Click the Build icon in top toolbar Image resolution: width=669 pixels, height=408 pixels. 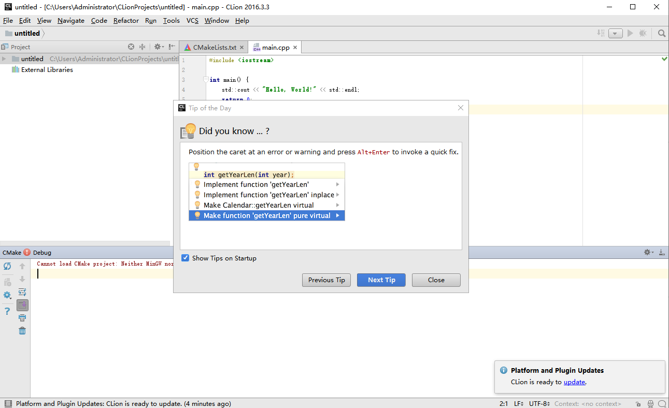point(601,33)
